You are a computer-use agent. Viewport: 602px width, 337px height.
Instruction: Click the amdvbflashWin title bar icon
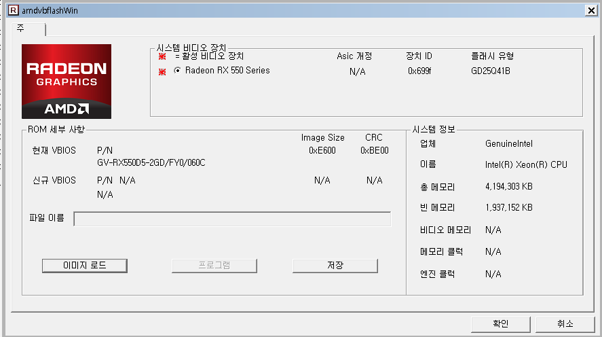13,10
